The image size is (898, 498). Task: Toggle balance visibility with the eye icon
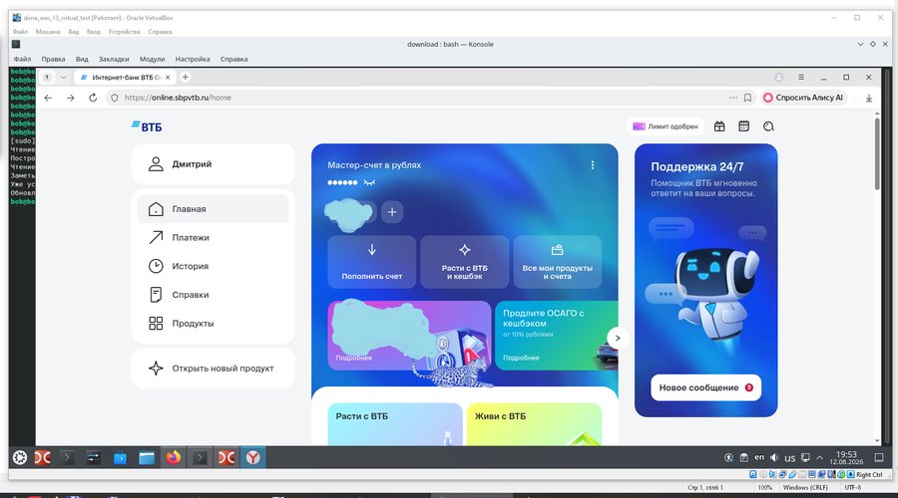pos(369,182)
